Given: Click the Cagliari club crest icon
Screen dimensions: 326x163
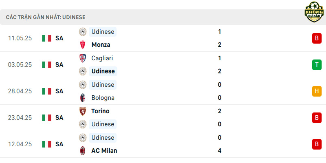Looking at the screenshot, I should pyautogui.click(x=83, y=58).
